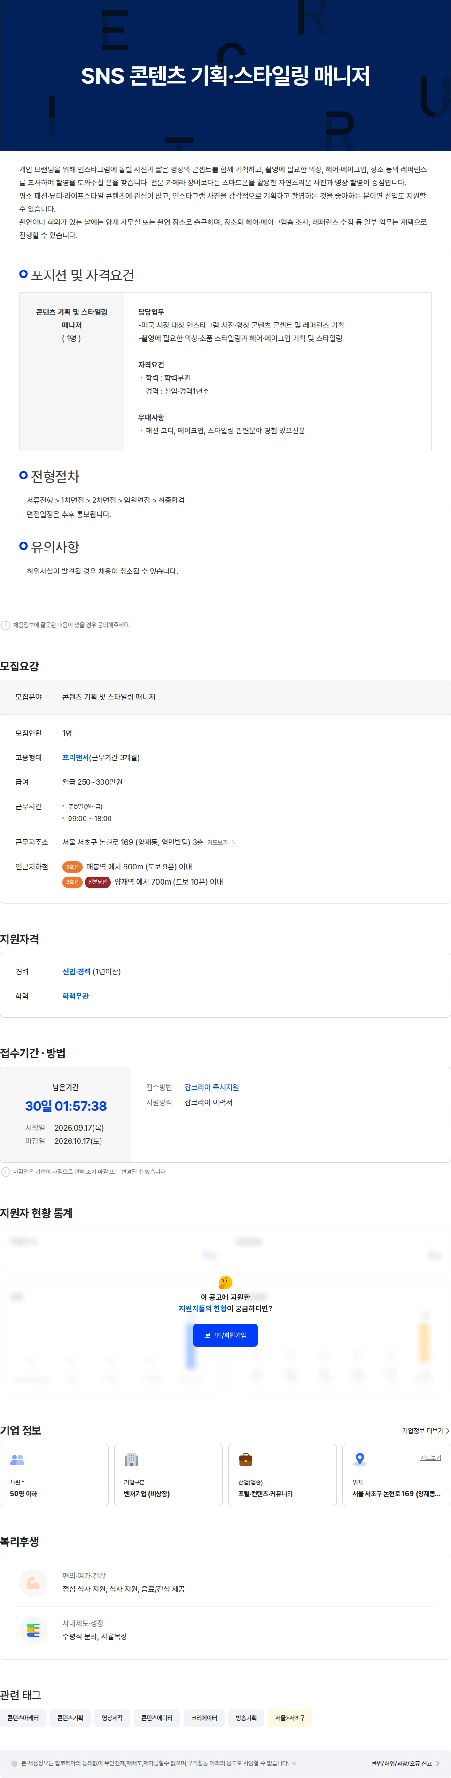
Task: Click the info icon beside 채용정보에 잘못된 내용
Action: [x=6, y=625]
